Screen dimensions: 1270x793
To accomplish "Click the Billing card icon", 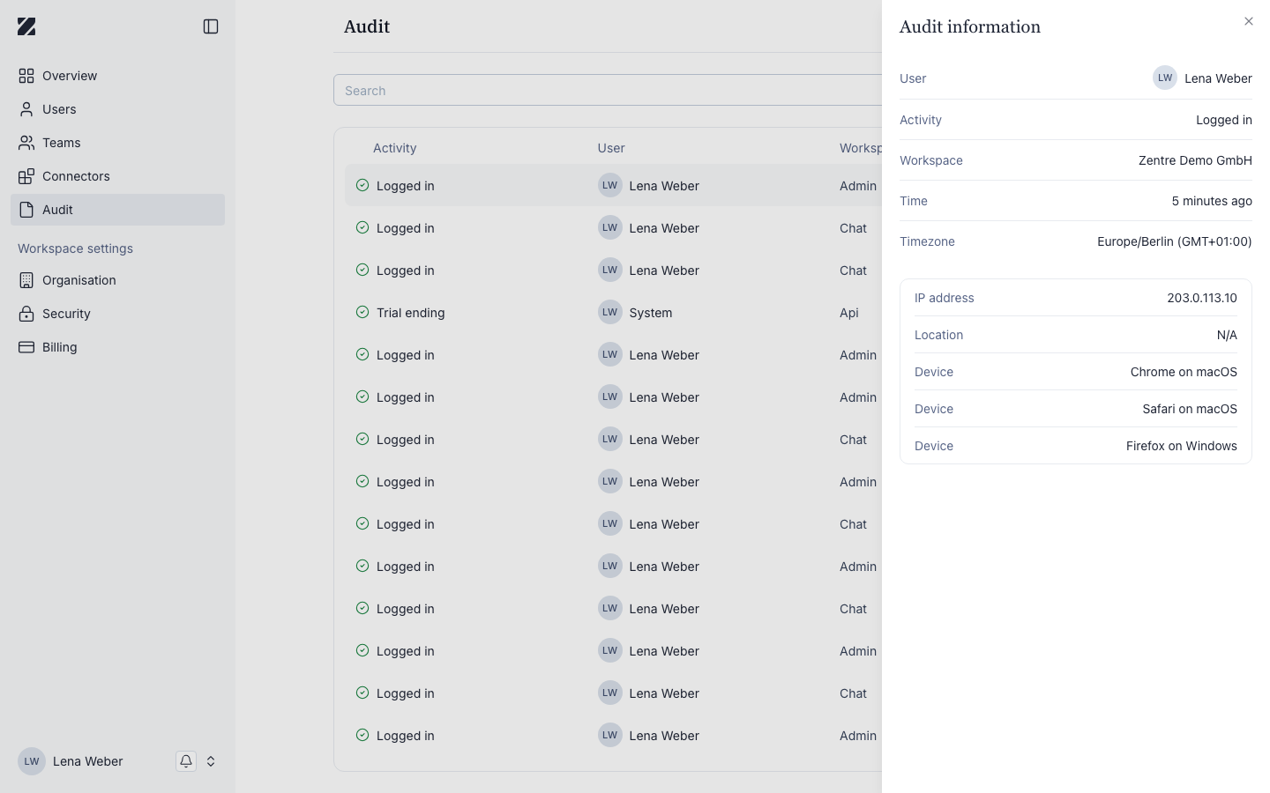I will point(26,347).
